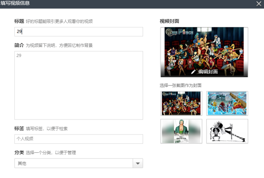The height and width of the screenshot is (178, 264).
Task: Select the blue ocean battle screenshot thumbnail
Action: [x=227, y=104]
